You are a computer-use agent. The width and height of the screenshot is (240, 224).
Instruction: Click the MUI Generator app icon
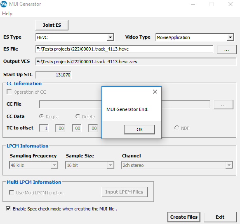pyautogui.click(x=4, y=4)
